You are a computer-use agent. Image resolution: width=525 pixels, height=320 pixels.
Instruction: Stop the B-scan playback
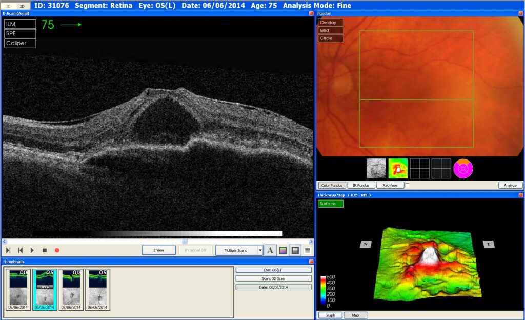pos(45,250)
